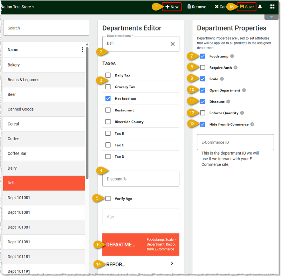Click the New department button
The height and width of the screenshot is (279, 282).
point(172,7)
